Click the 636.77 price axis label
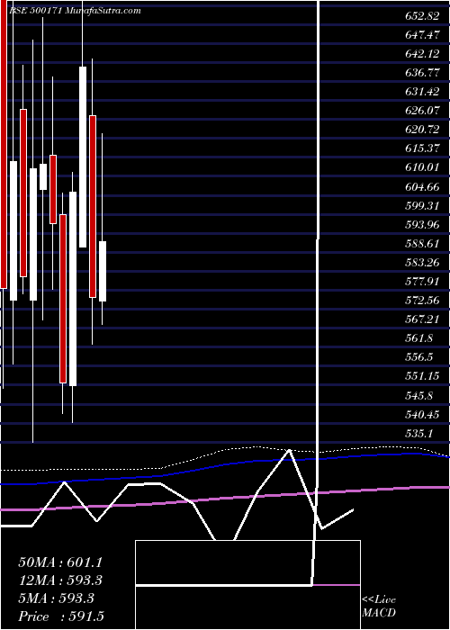 point(422,73)
